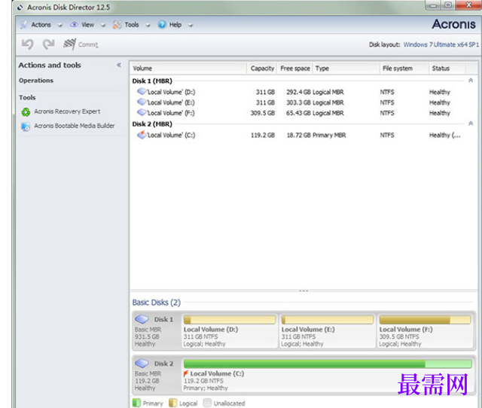Click the Help question mark icon
The width and height of the screenshot is (482, 408).
[x=162, y=25]
